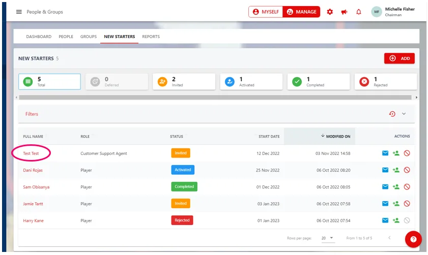Send email to Test Test
The height and width of the screenshot is (255, 428).
click(385, 153)
